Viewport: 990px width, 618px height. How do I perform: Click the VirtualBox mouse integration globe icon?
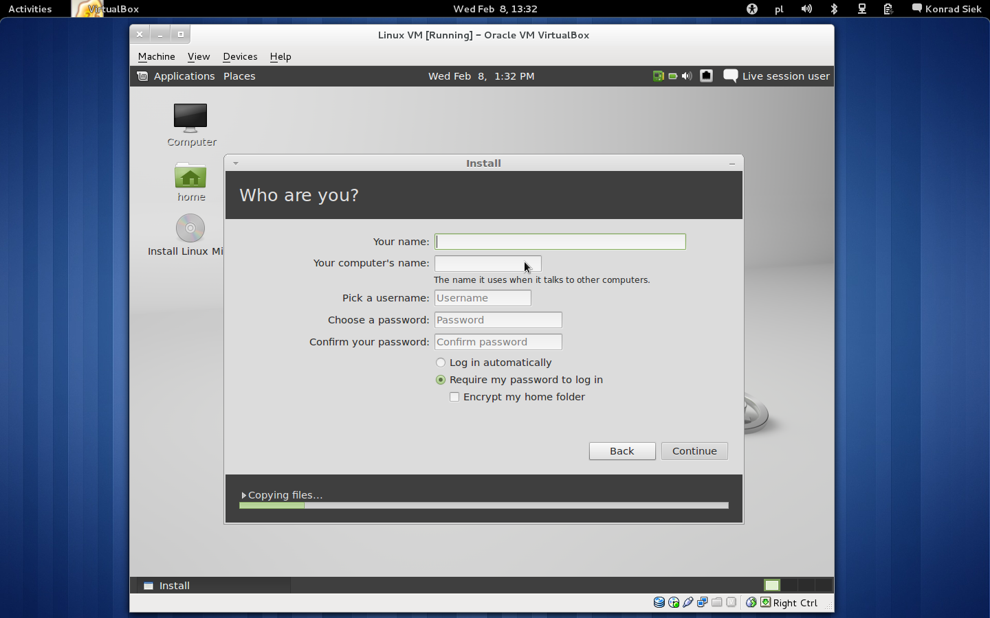751,602
